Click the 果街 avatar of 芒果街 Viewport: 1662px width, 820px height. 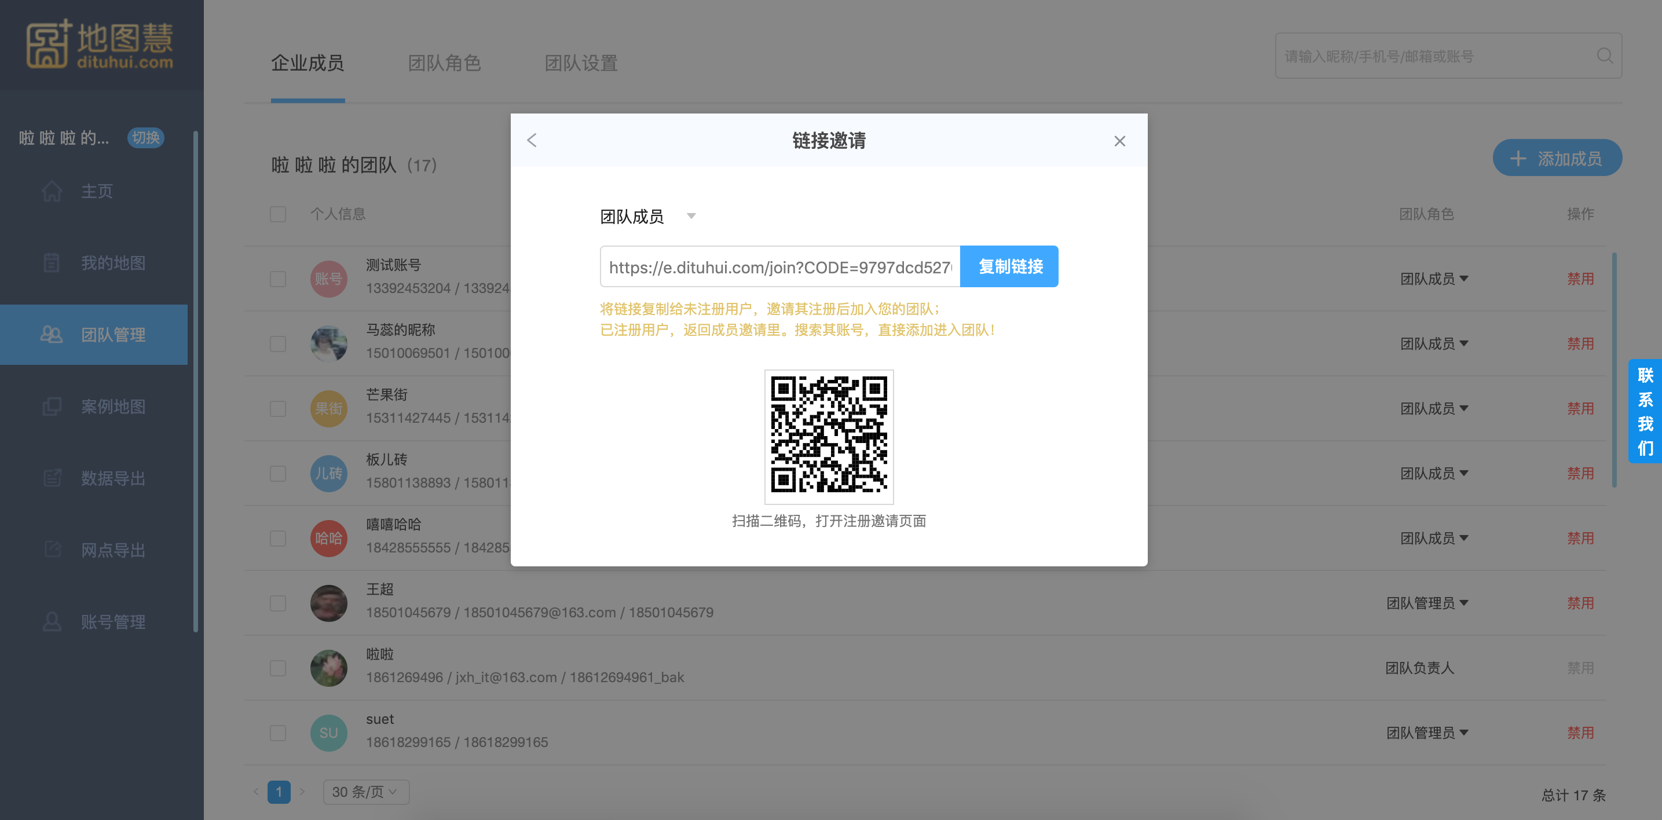tap(328, 408)
